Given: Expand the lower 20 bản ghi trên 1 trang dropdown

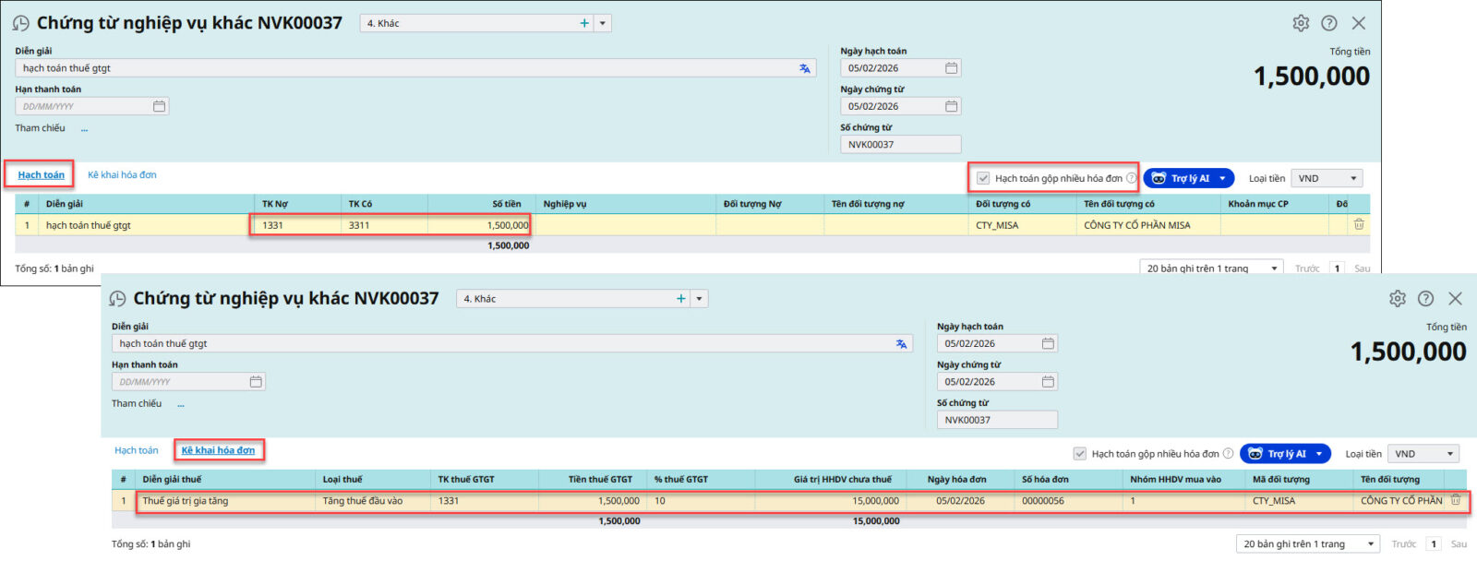Looking at the screenshot, I should click(1370, 544).
